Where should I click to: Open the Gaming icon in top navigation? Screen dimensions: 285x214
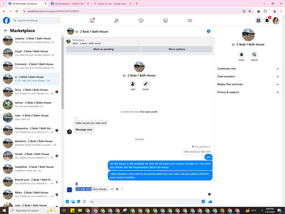(190, 21)
